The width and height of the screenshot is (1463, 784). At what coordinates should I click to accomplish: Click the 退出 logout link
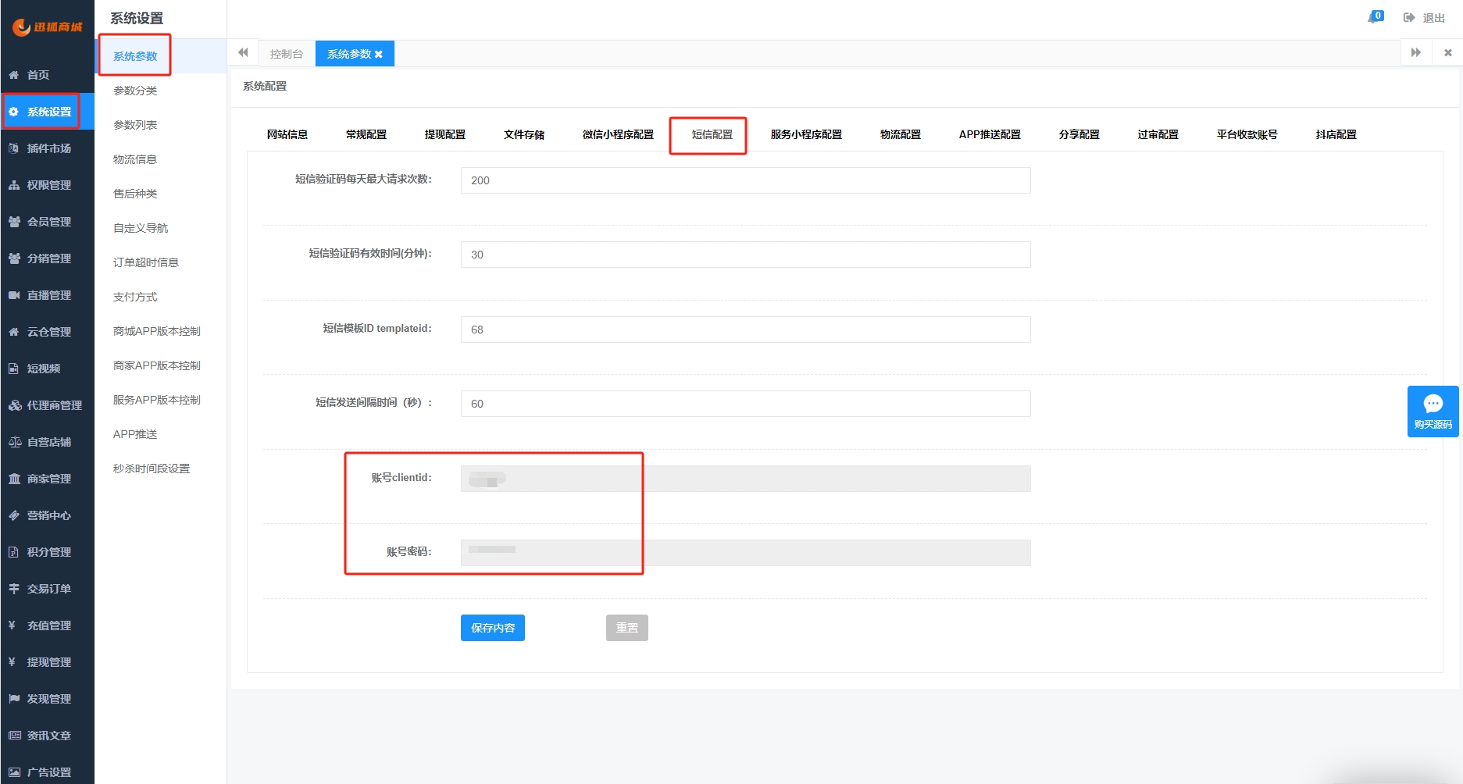click(1434, 18)
